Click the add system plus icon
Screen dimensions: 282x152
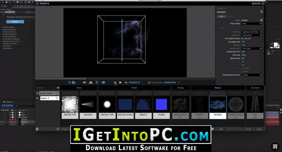[58, 88]
